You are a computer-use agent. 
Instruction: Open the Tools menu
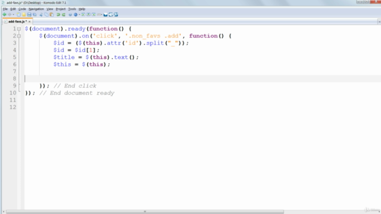point(72,9)
